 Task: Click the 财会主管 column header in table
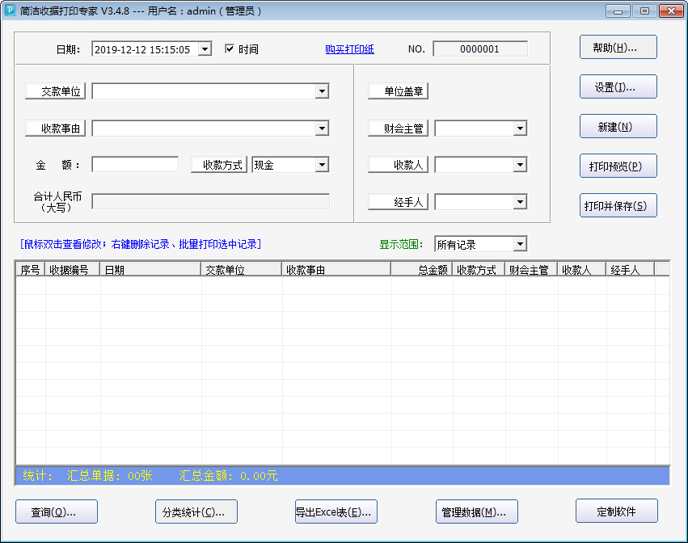click(x=531, y=269)
